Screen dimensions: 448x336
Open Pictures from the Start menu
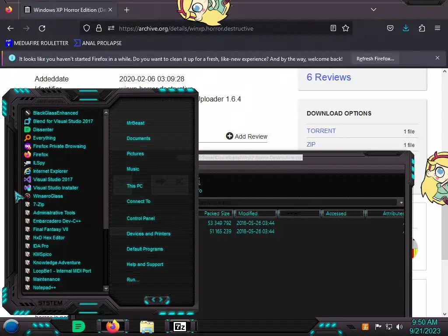(x=135, y=154)
